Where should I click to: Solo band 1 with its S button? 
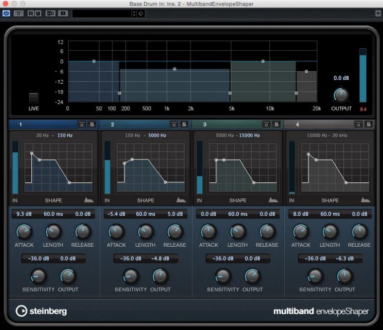tap(92, 125)
